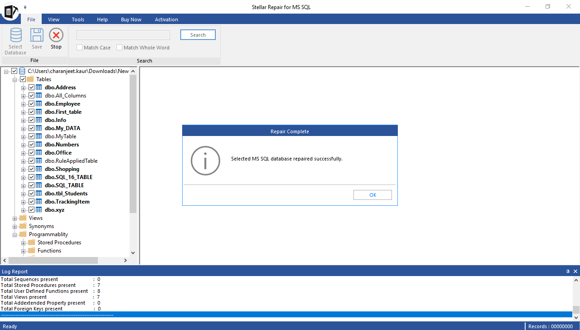
Task: Toggle the Match Whole Word checkbox
Action: [119, 48]
